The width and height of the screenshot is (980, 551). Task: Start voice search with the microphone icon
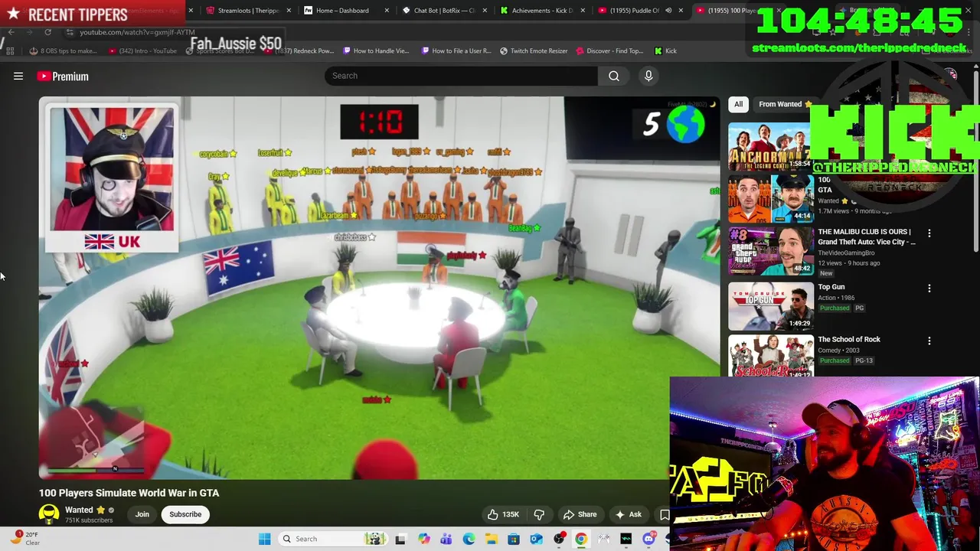pyautogui.click(x=648, y=76)
